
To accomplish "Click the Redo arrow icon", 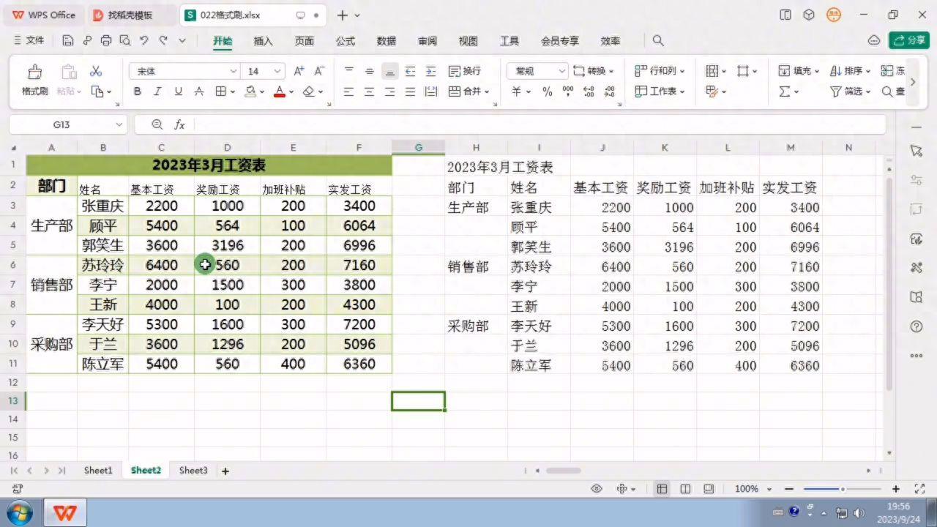I will click(163, 41).
